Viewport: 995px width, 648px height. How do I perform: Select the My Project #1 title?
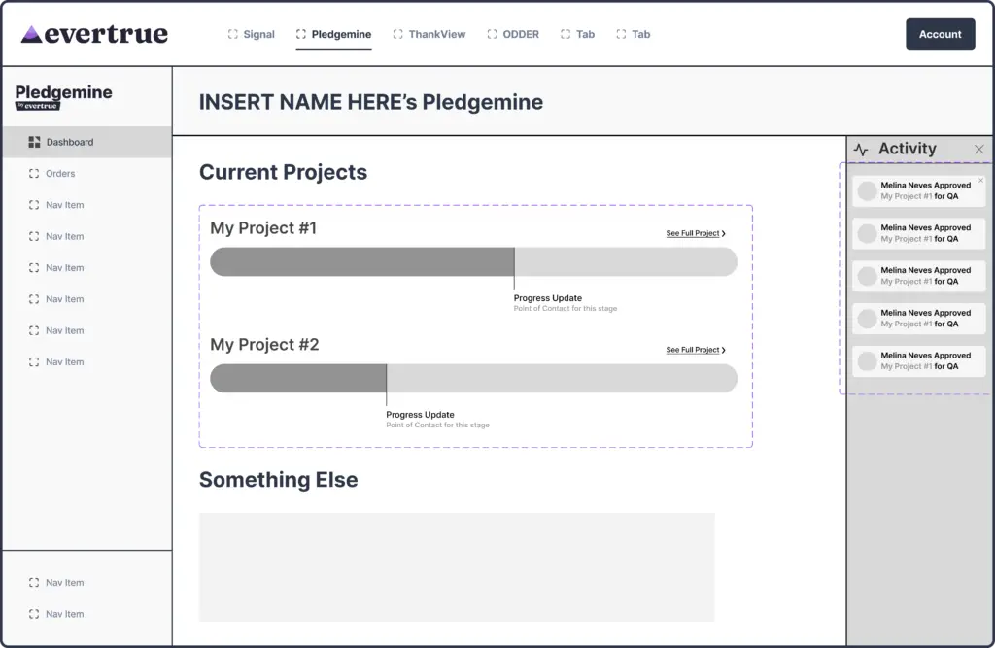point(263,228)
